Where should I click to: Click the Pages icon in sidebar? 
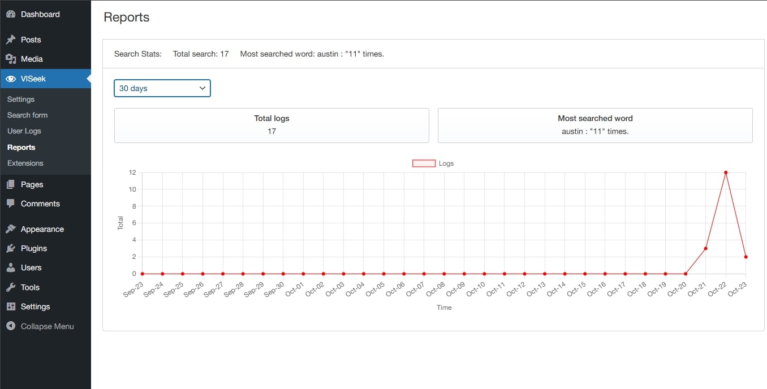(x=11, y=184)
